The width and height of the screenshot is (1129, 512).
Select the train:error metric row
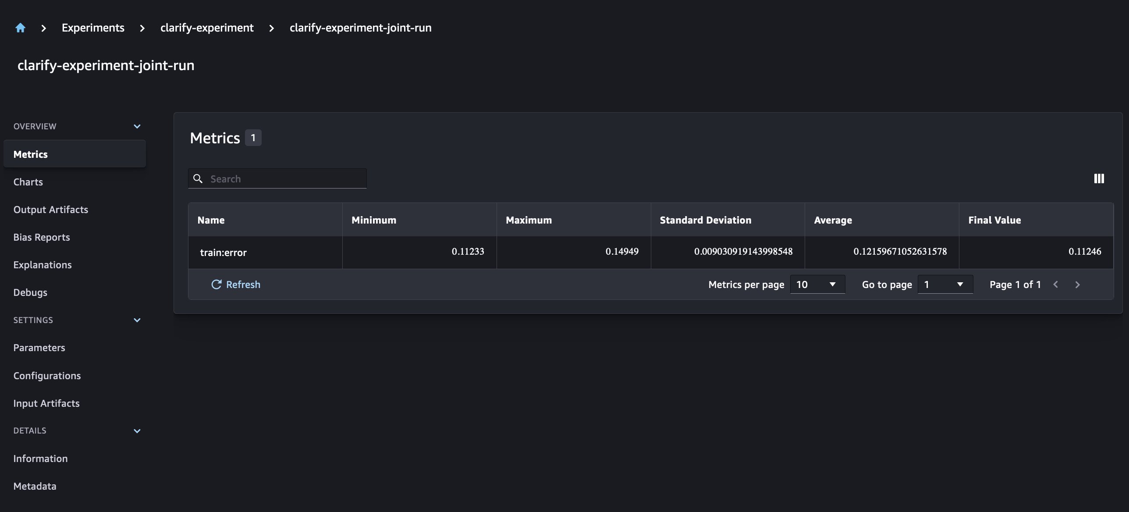[x=224, y=252]
